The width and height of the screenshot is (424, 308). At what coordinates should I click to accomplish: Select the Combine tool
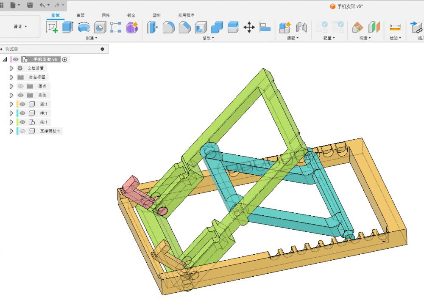pos(217,27)
